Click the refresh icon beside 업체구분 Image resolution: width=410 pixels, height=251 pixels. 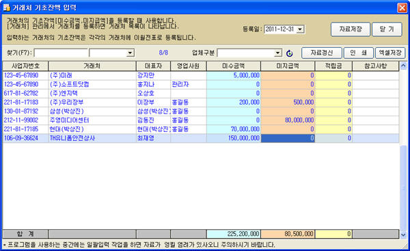click(x=289, y=53)
